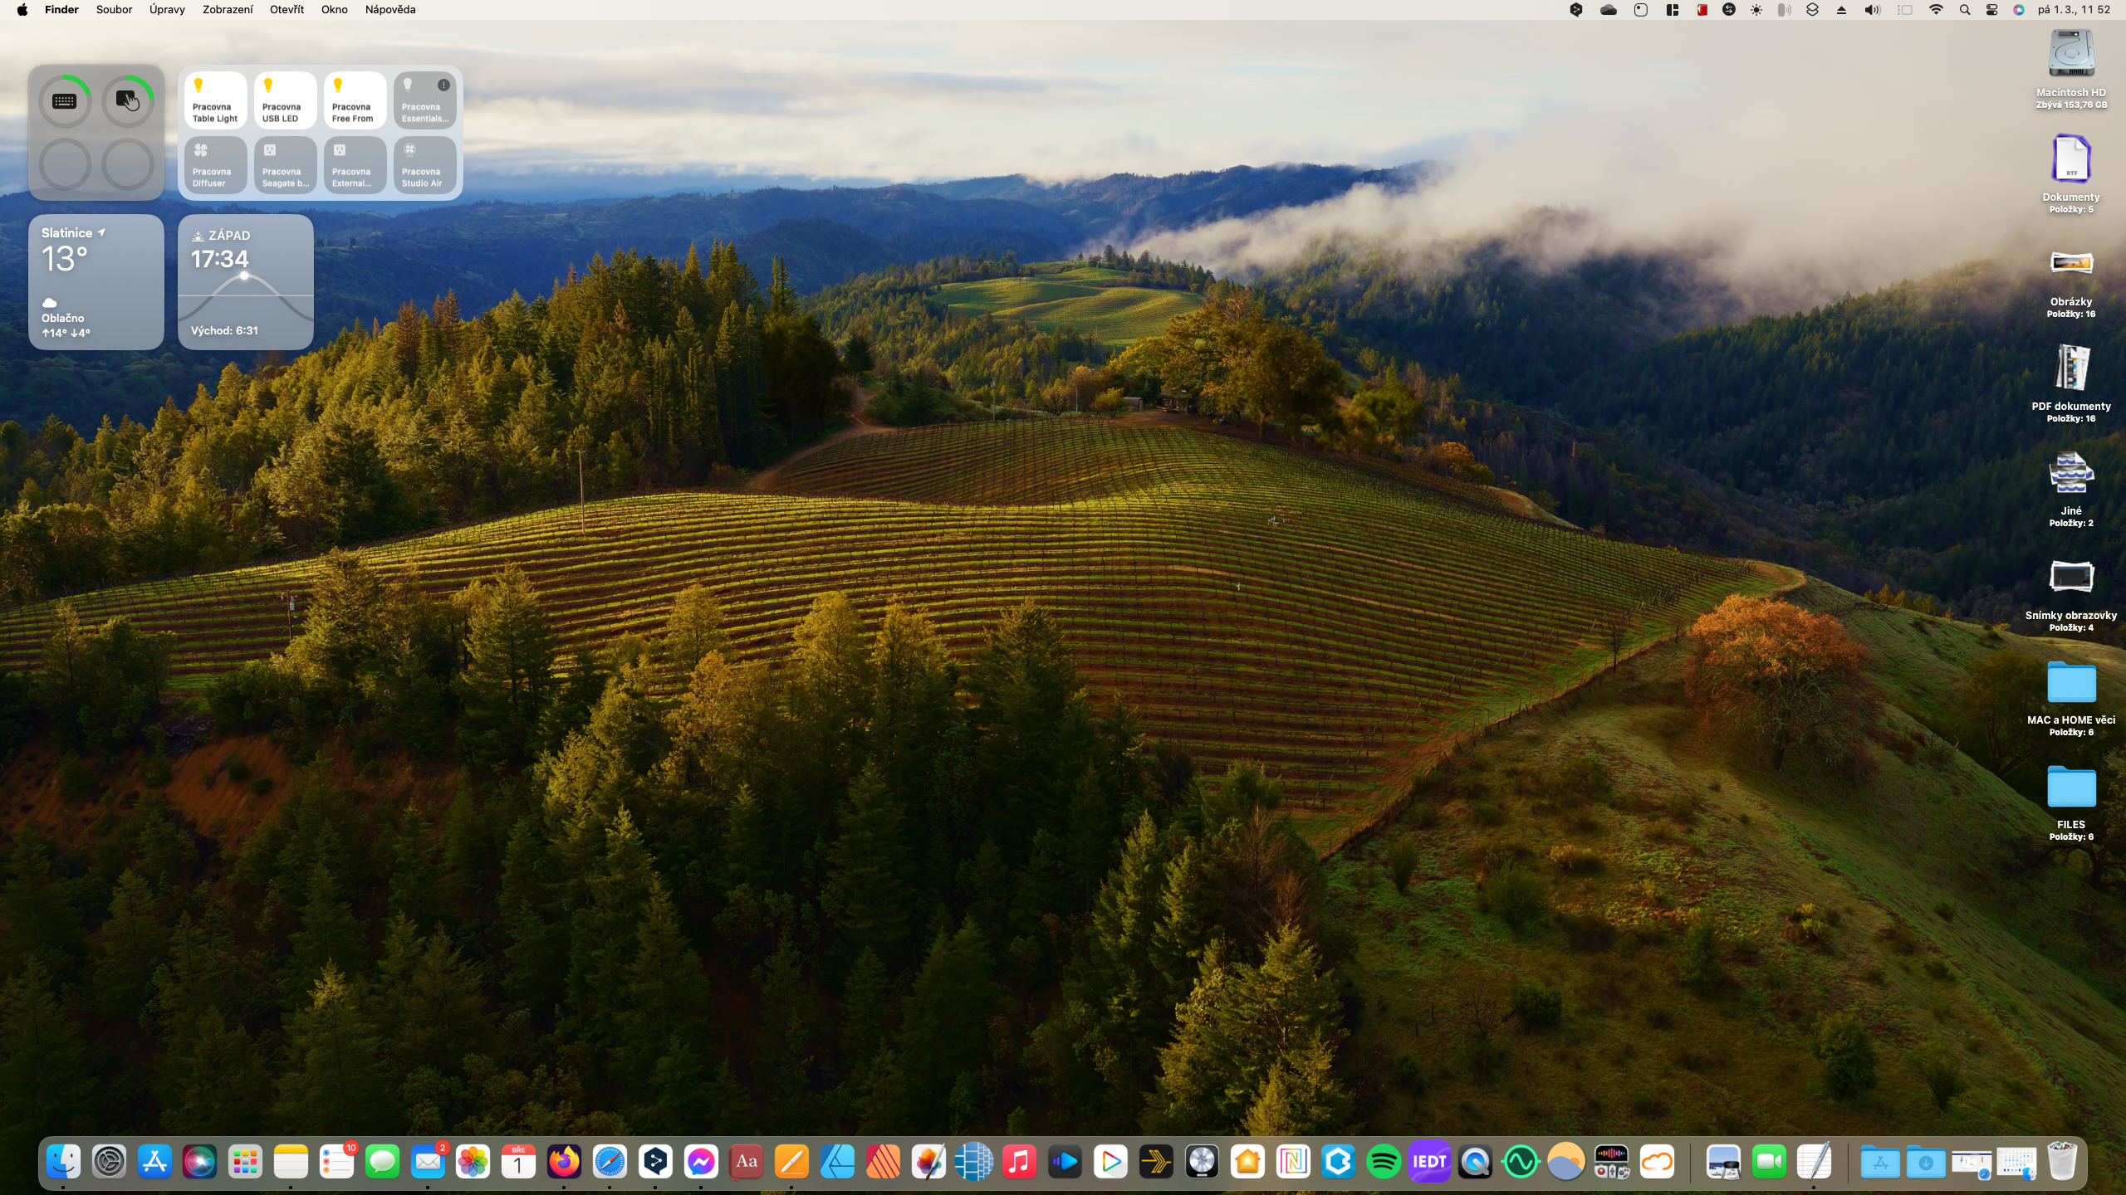
Task: Click the date and time clock
Action: pos(2073,10)
